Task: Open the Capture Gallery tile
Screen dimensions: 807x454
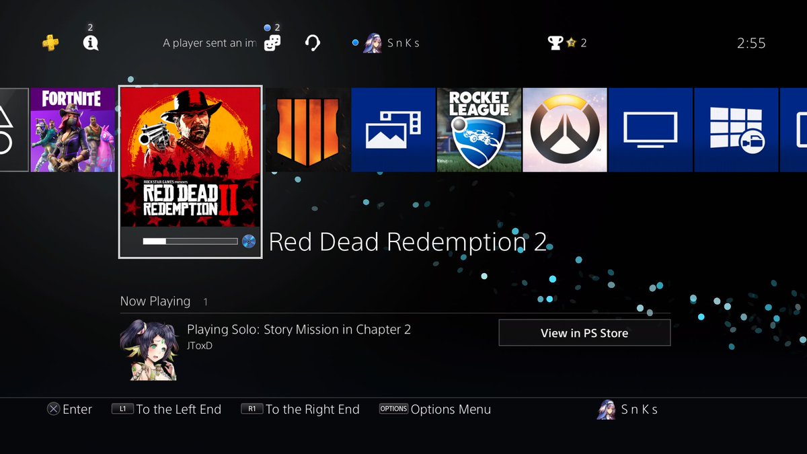Action: click(393, 130)
